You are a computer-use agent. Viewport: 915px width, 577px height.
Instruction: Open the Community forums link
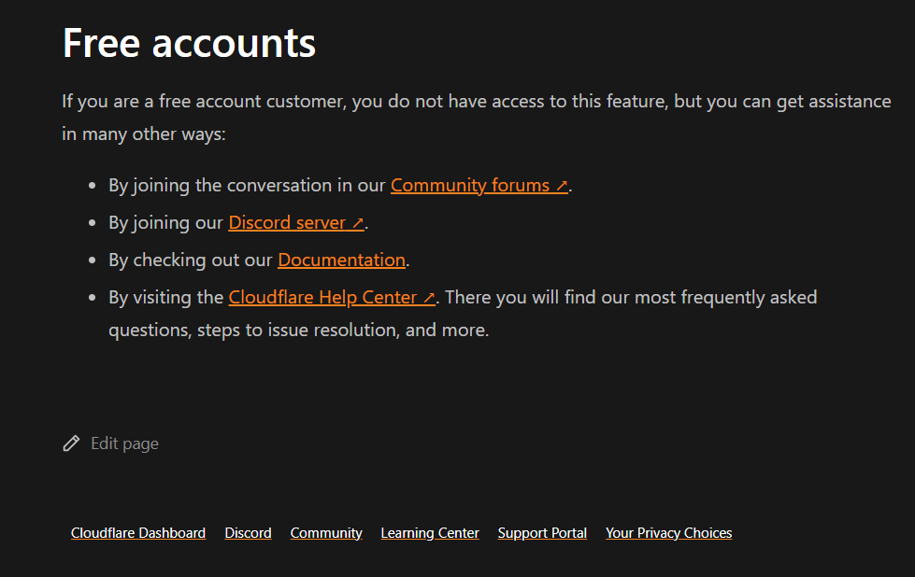point(470,185)
